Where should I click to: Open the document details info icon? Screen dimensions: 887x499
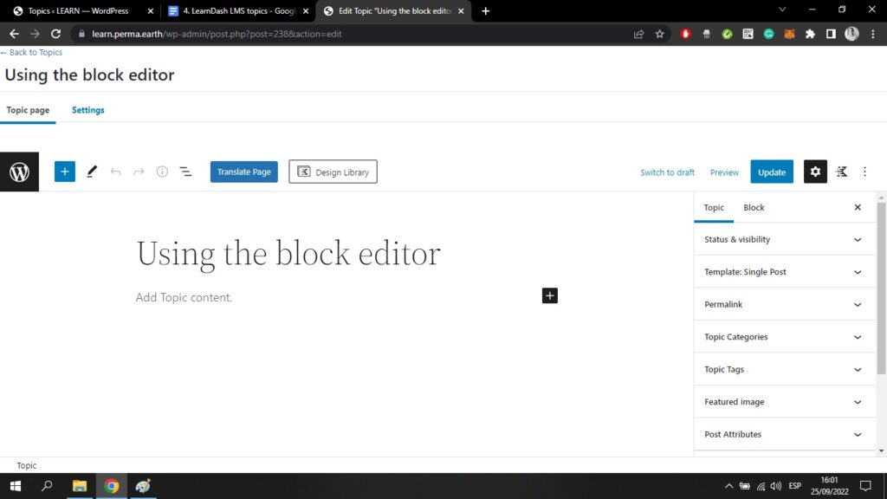click(162, 172)
